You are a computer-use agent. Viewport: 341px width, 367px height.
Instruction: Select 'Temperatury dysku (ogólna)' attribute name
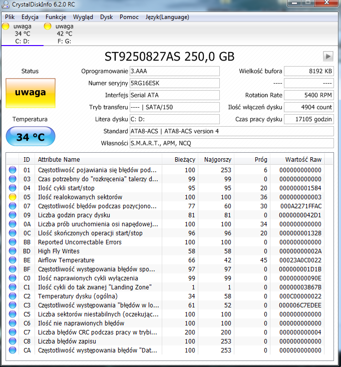click(78, 296)
